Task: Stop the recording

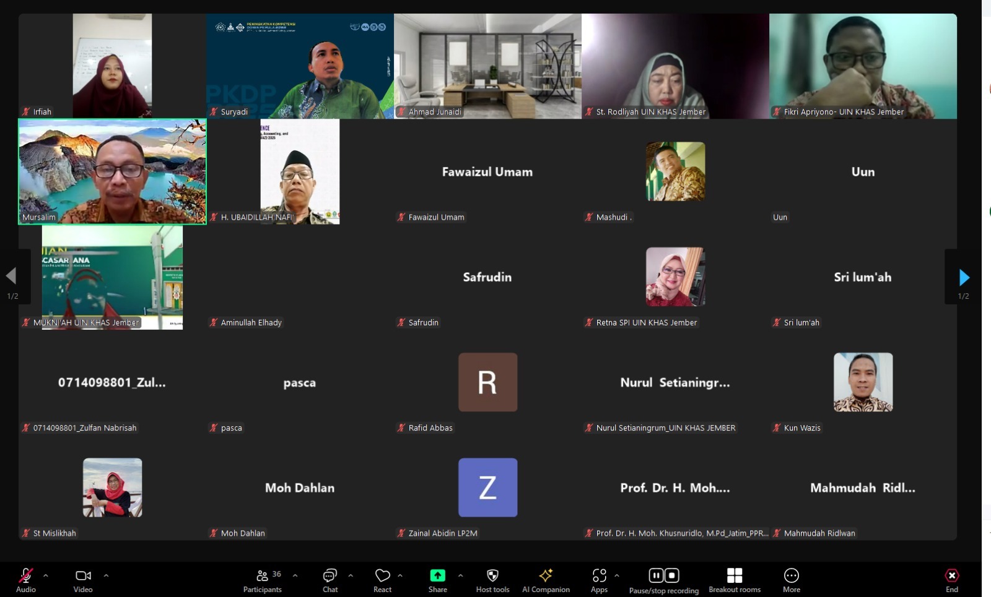Action: point(672,575)
